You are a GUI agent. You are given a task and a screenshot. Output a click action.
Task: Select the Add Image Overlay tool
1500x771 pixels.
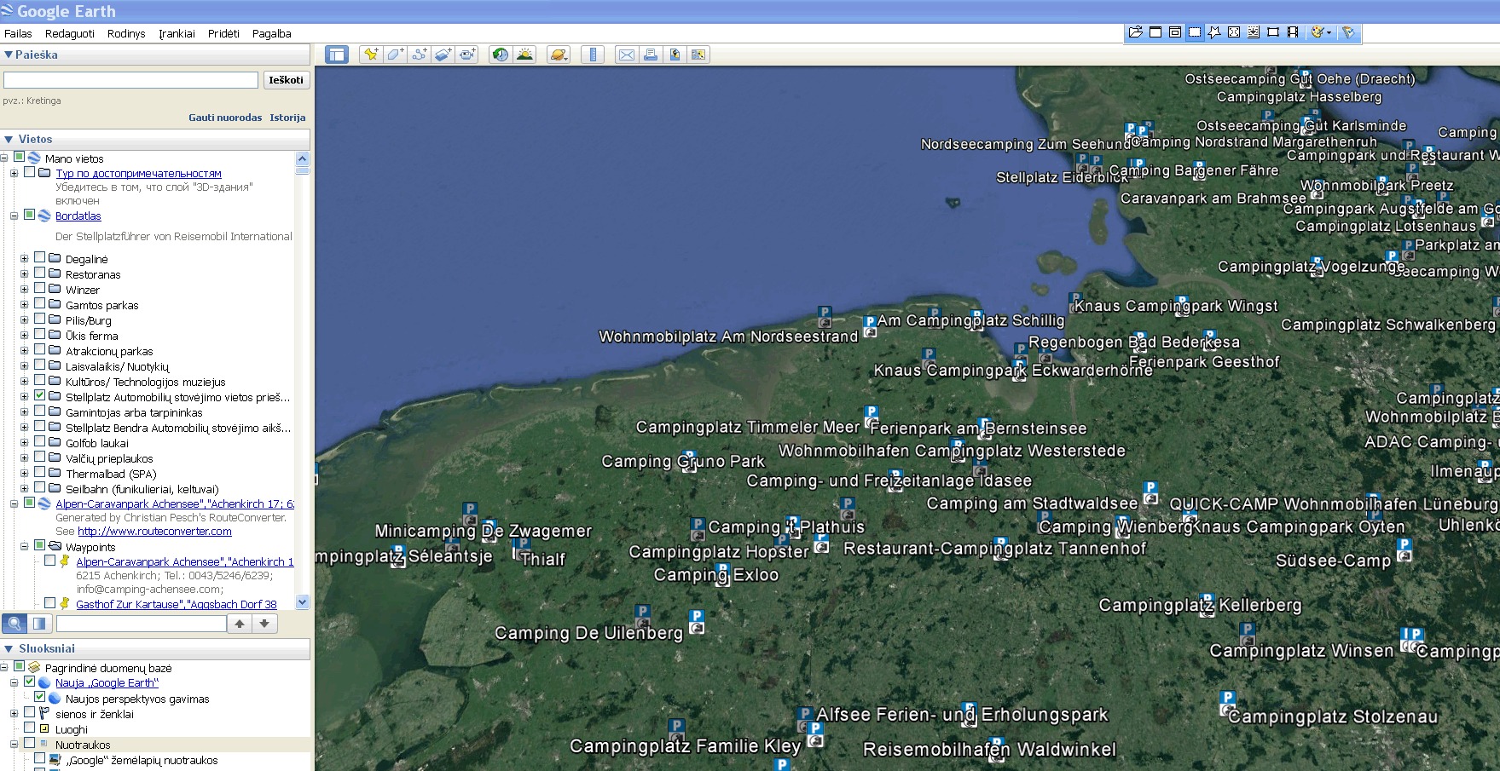point(443,55)
